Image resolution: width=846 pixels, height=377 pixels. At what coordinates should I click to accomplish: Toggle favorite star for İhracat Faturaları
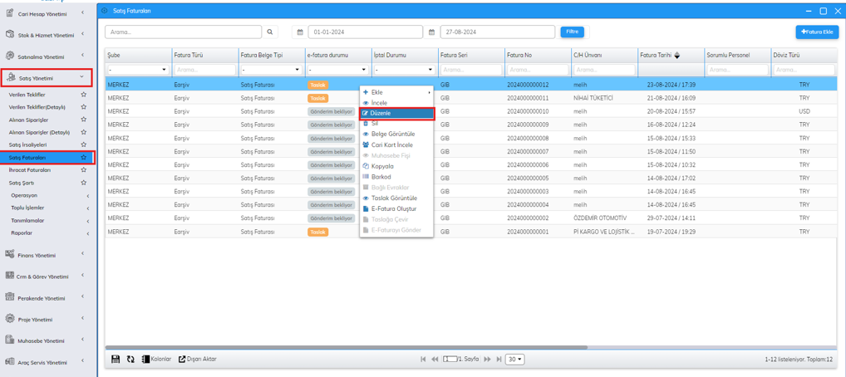coord(83,169)
